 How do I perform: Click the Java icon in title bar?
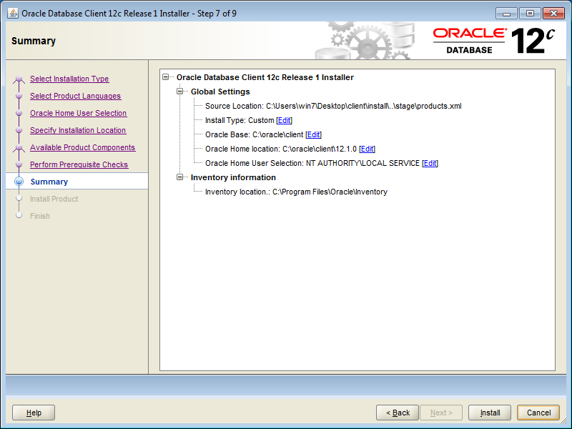click(13, 13)
